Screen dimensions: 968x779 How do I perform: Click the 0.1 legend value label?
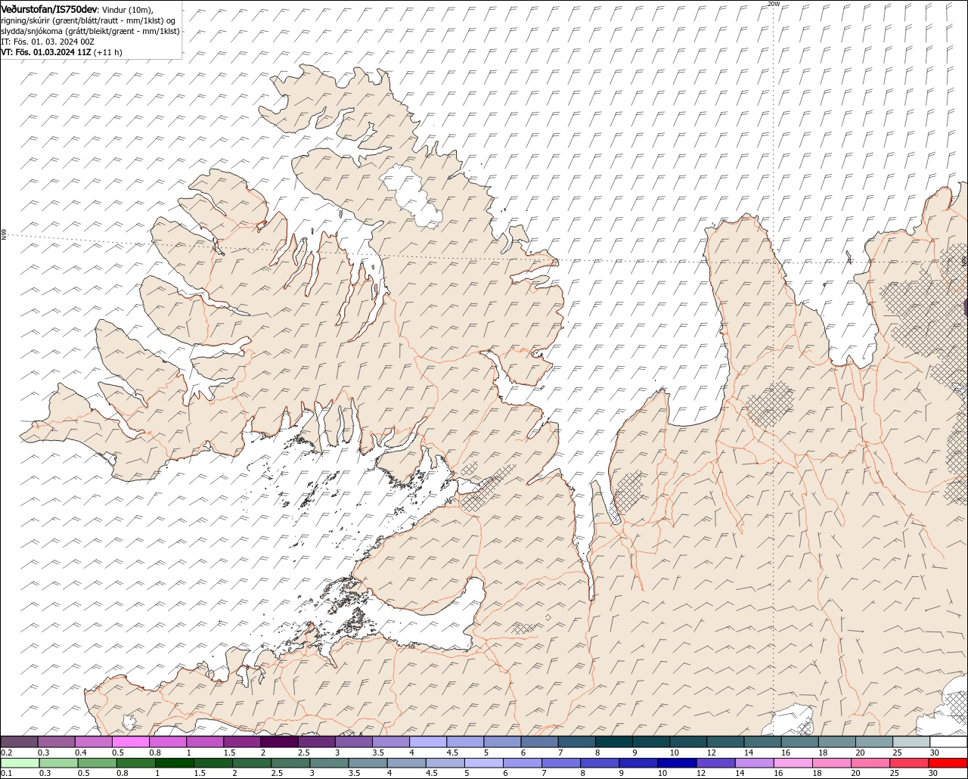[x=6, y=773]
